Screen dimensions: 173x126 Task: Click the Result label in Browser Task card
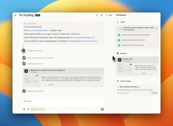pos(144,74)
